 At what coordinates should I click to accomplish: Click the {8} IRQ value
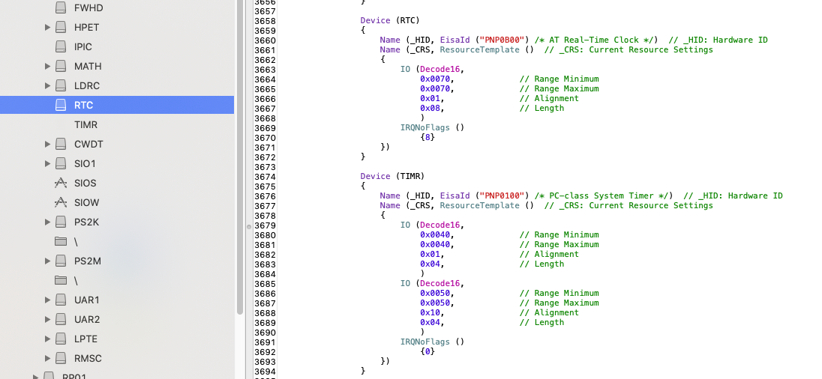427,137
